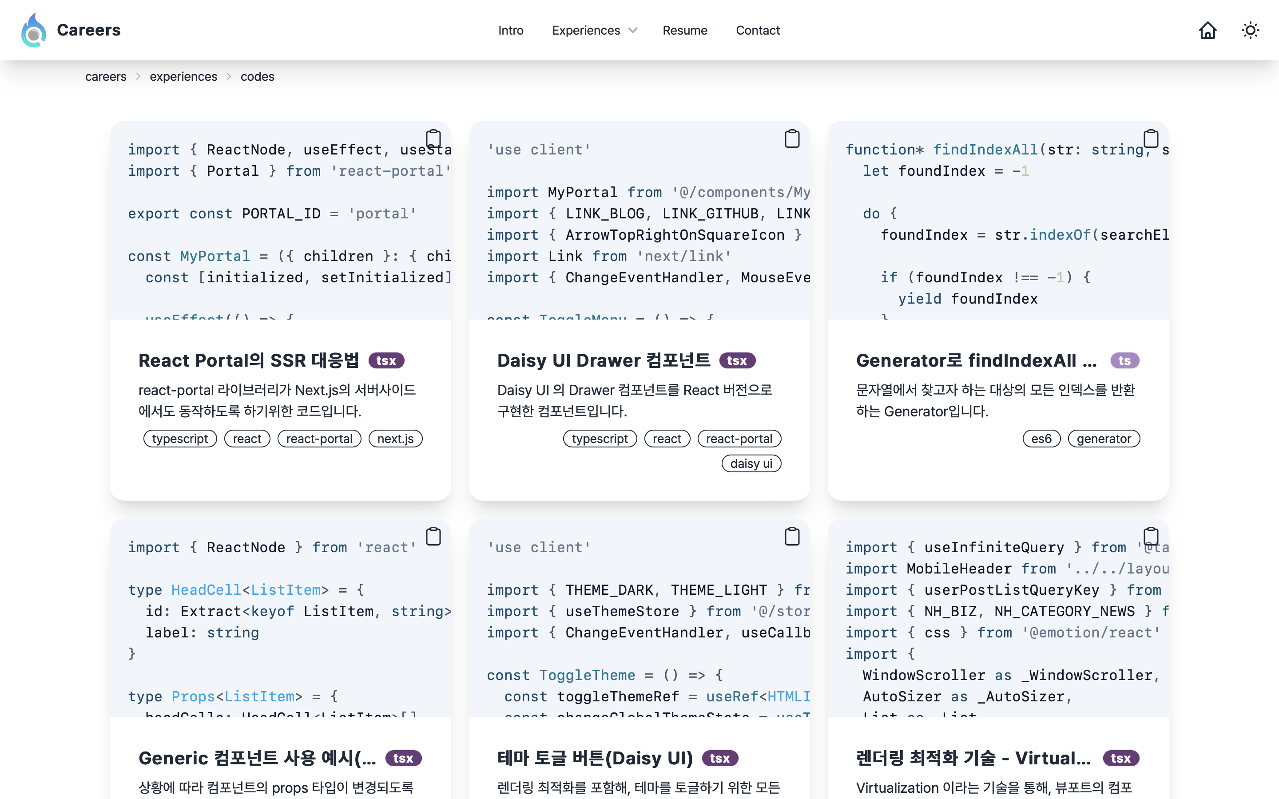
Task: Copy code of Virtual rendering optimization card
Action: pos(1151,536)
